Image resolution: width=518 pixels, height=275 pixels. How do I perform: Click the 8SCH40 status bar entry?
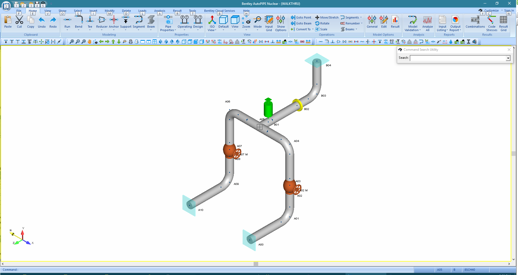click(x=470, y=270)
